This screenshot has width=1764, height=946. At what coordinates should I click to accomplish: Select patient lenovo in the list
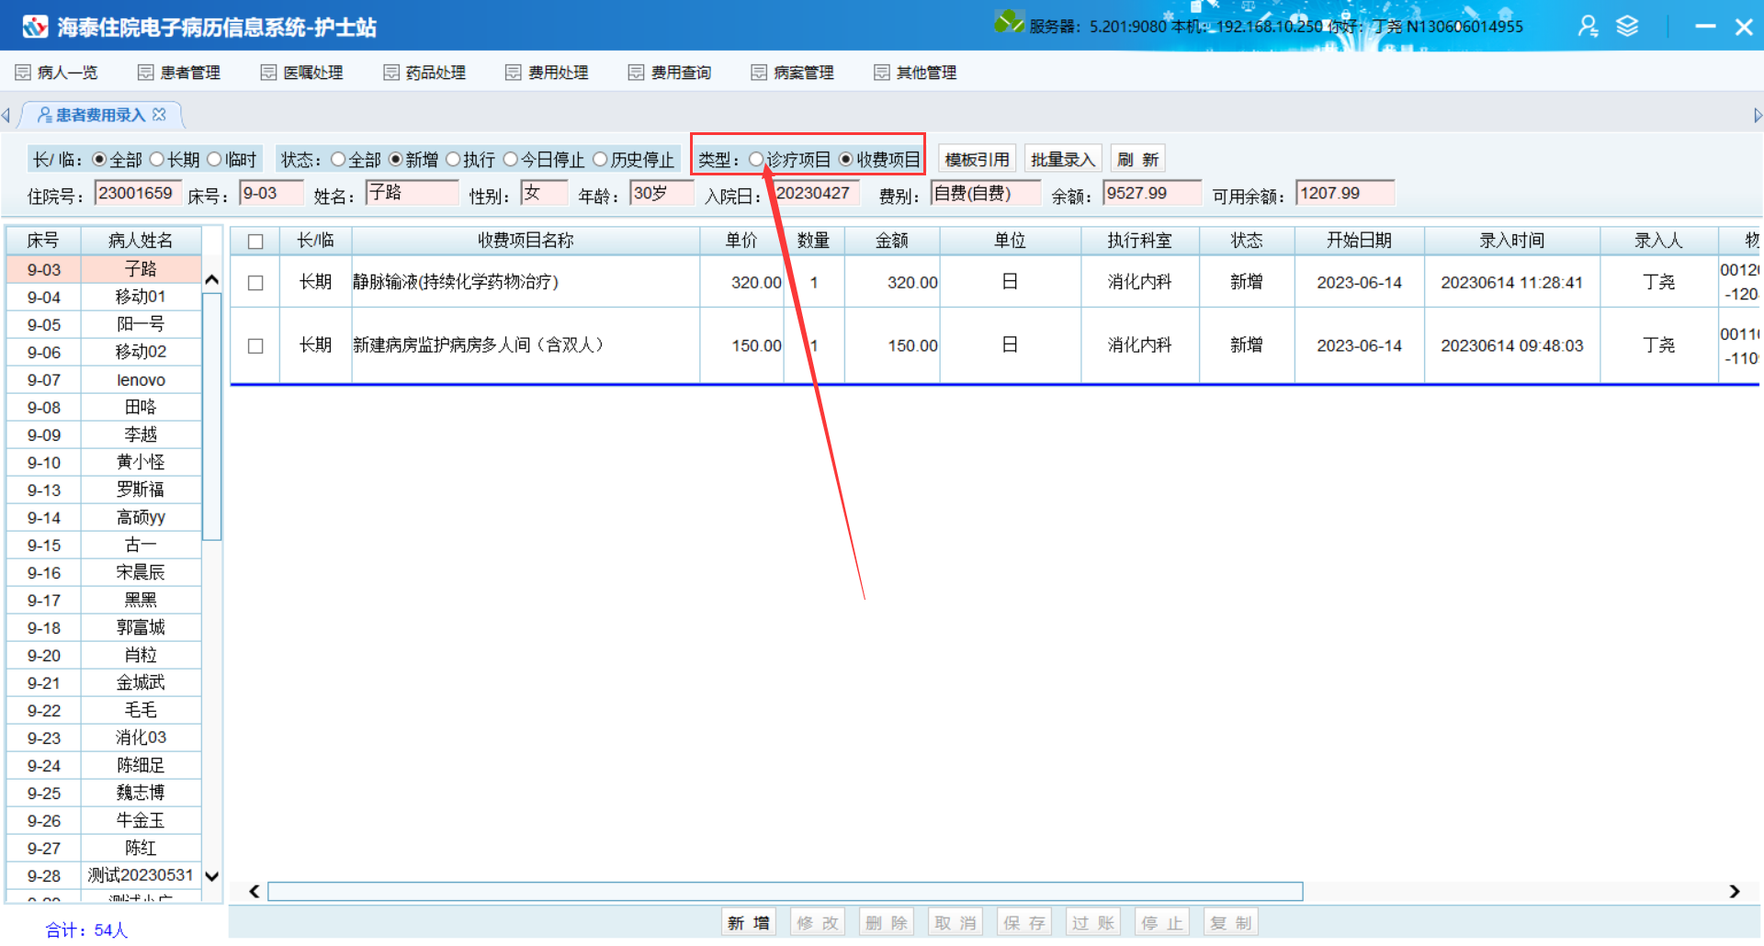[x=104, y=379]
